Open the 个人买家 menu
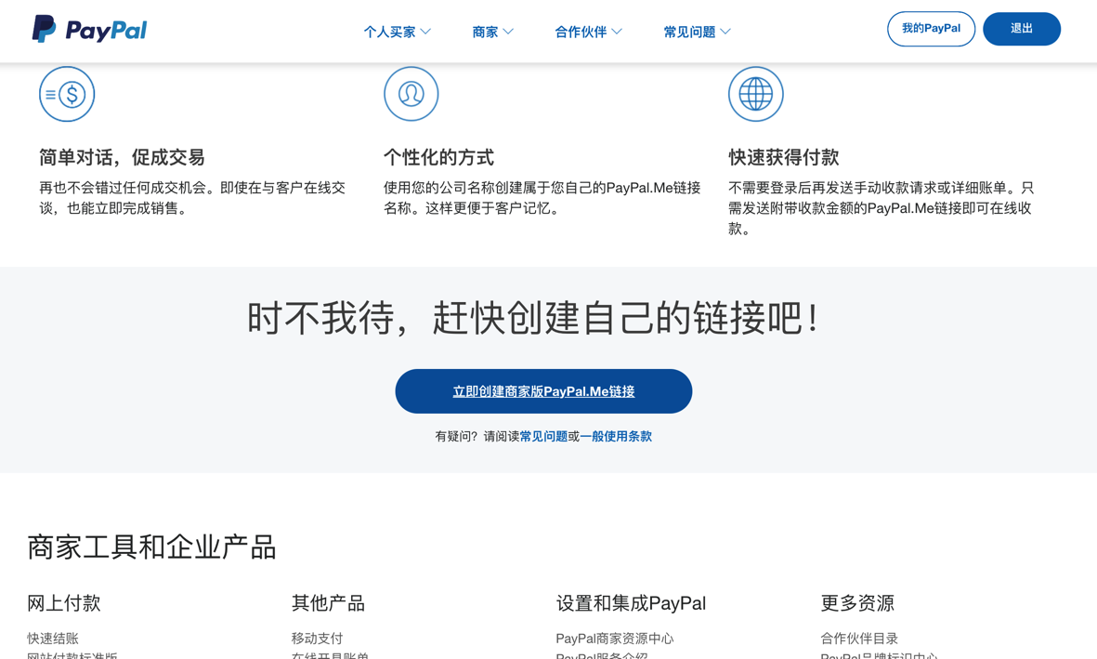1097x659 pixels. [398, 32]
